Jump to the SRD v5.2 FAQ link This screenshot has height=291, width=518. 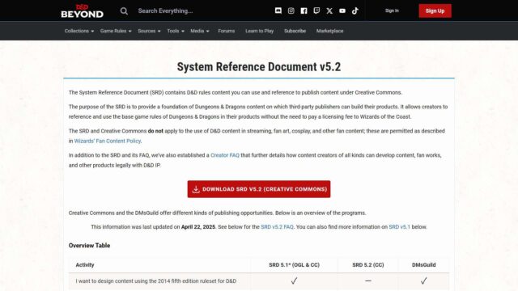[277, 227]
